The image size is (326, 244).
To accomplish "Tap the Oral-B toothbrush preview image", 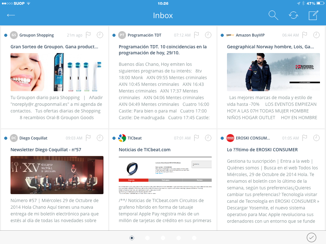I will (57, 72).
